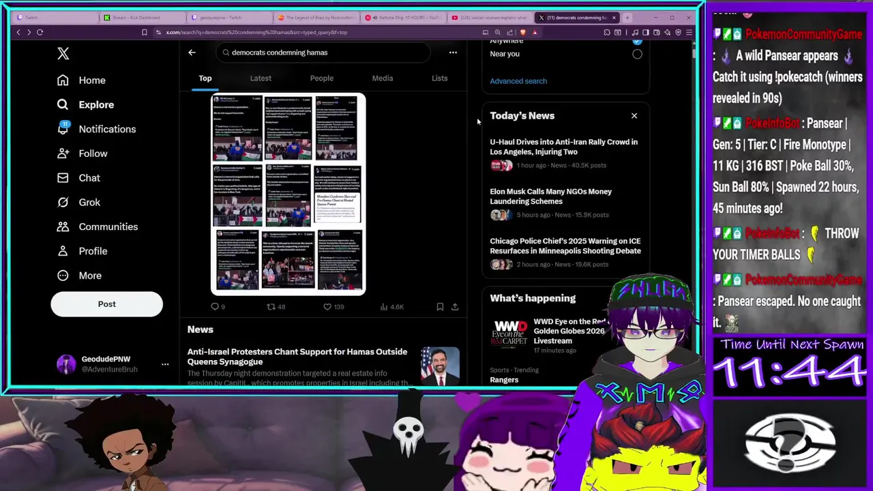
Task: Click the address bar share icon
Action: coord(509,32)
